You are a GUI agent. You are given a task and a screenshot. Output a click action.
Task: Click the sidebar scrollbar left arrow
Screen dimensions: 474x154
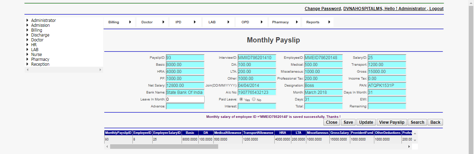[x=27, y=70]
